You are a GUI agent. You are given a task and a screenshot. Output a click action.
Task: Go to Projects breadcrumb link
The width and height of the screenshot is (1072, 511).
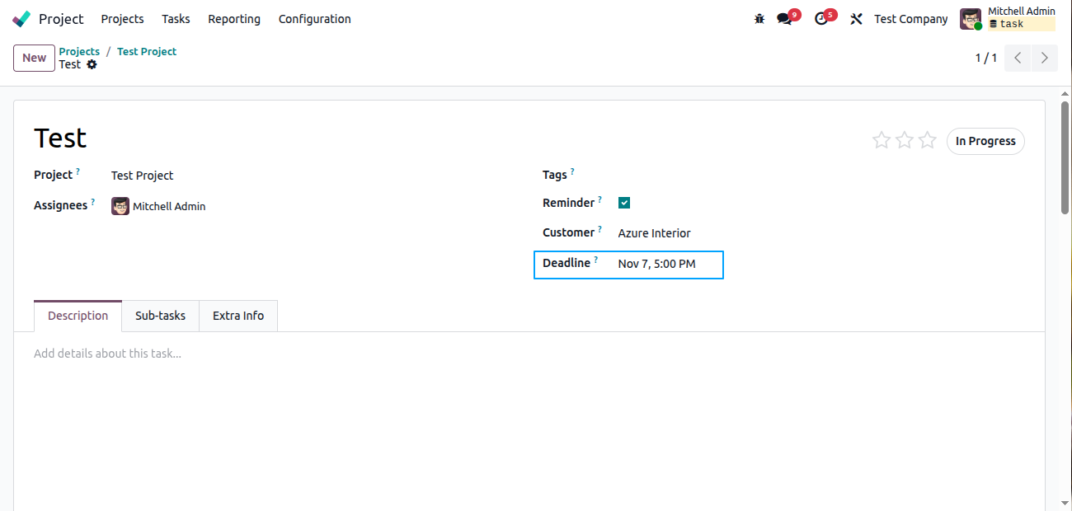pyautogui.click(x=79, y=51)
